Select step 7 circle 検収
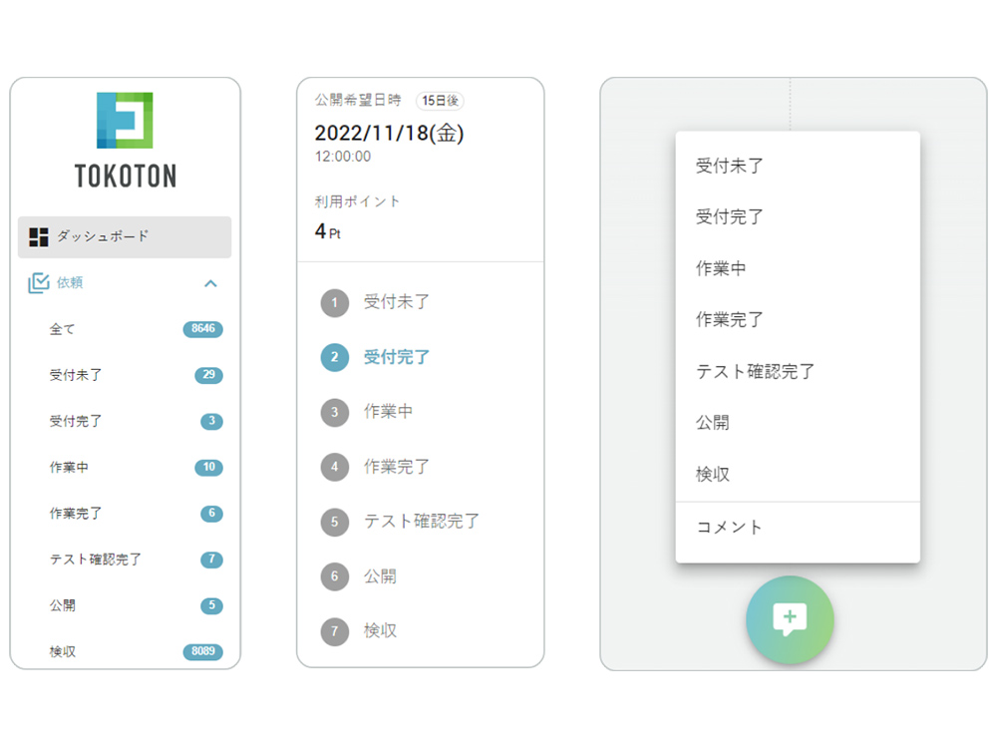The image size is (997, 748). [x=334, y=631]
